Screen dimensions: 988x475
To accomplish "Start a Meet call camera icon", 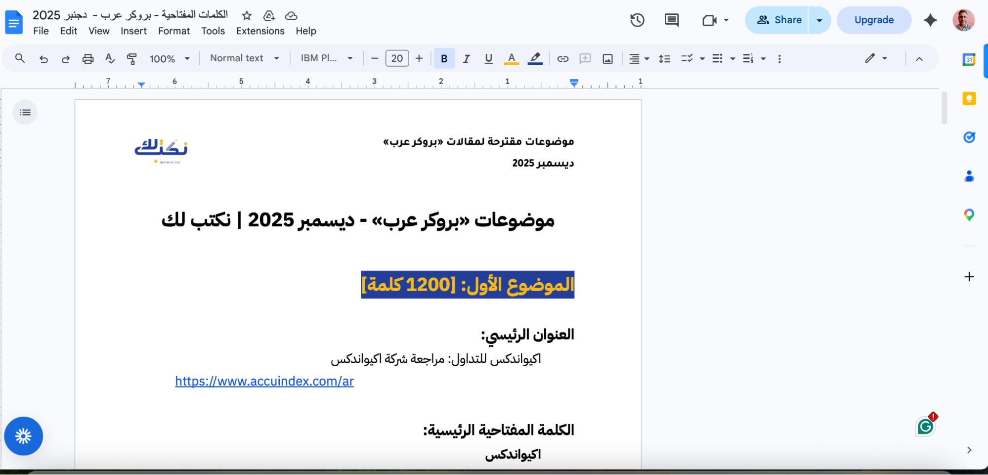I will (710, 20).
